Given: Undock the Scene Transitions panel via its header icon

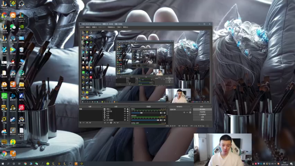Looking at the screenshot, I should 191,107.
